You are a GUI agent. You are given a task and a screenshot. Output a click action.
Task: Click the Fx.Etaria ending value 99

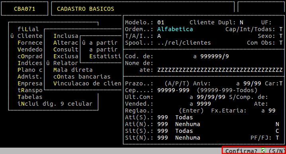(272, 111)
